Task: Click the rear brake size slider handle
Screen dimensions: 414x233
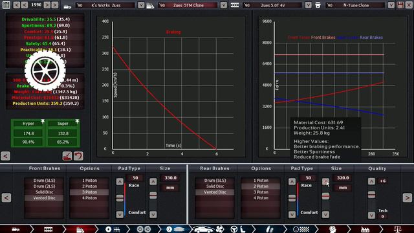Action: pos(325,195)
